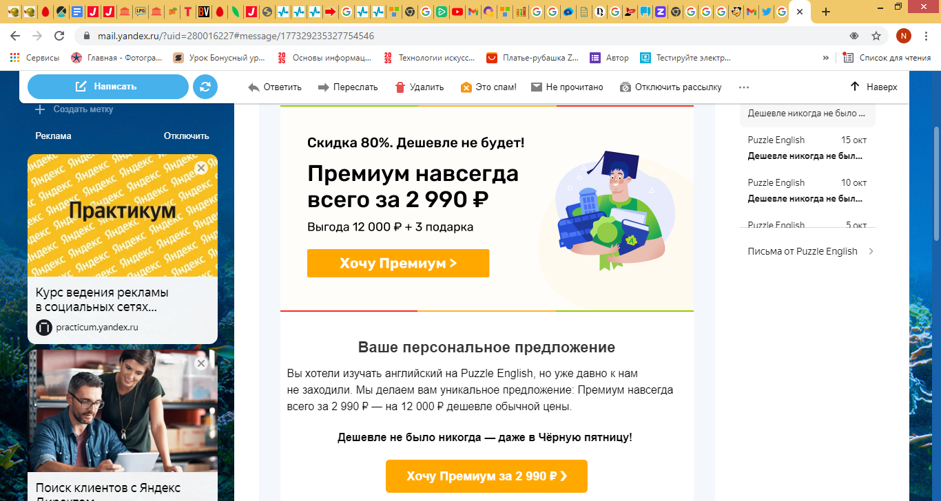Close the Яндекс Директ ad with people photo
Screen dimensions: 941x501
(201, 363)
